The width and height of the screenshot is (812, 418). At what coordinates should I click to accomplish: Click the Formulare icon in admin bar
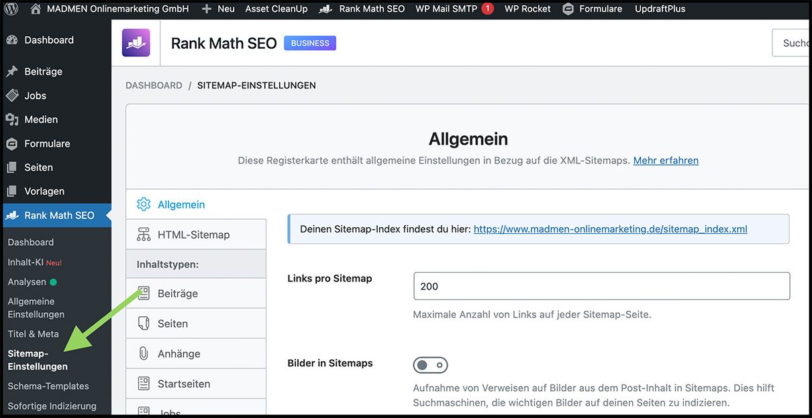(x=568, y=9)
